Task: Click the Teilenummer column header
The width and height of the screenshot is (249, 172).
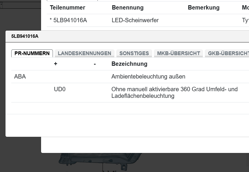Action: 67,8
